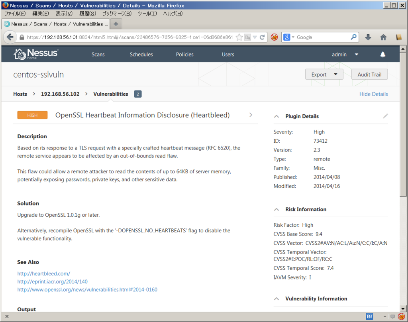The width and height of the screenshot is (408, 322).
Task: Click the browser back arrow button
Action: coord(10,37)
